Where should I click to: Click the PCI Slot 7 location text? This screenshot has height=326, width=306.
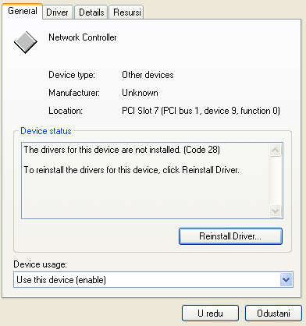(x=201, y=111)
